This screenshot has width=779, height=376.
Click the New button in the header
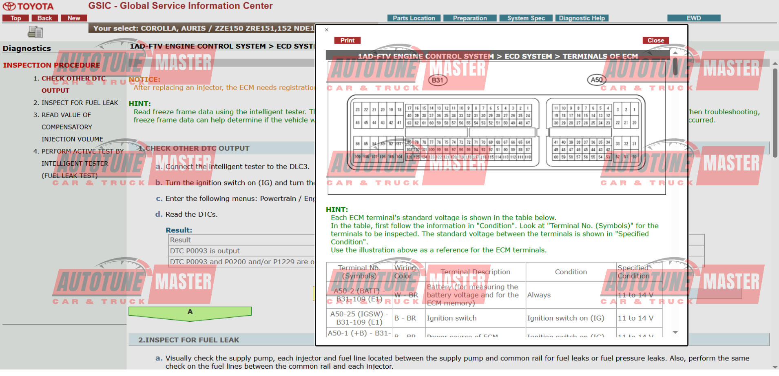(74, 18)
